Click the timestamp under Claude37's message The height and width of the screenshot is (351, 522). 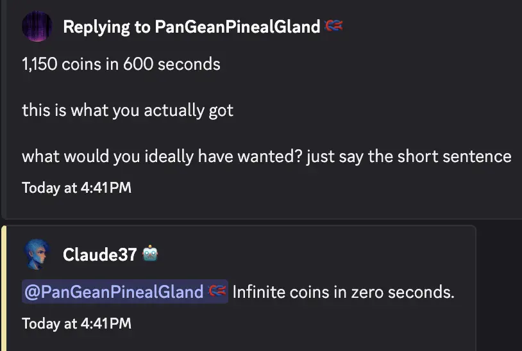click(x=76, y=323)
